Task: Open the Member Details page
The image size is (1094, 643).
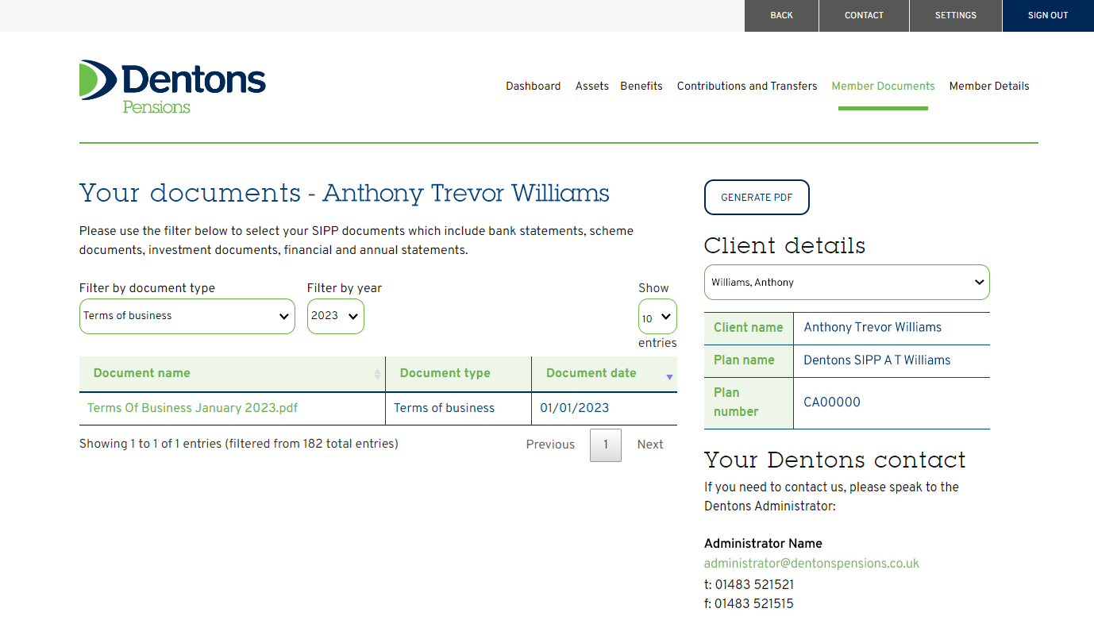Action: 989,86
